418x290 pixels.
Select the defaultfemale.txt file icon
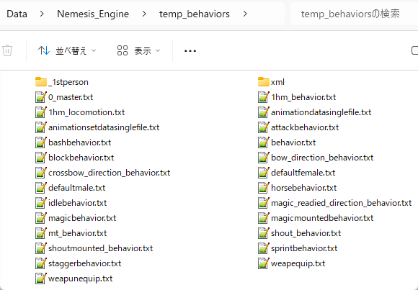coord(263,173)
